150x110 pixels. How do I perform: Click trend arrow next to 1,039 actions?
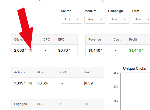pos(25,82)
